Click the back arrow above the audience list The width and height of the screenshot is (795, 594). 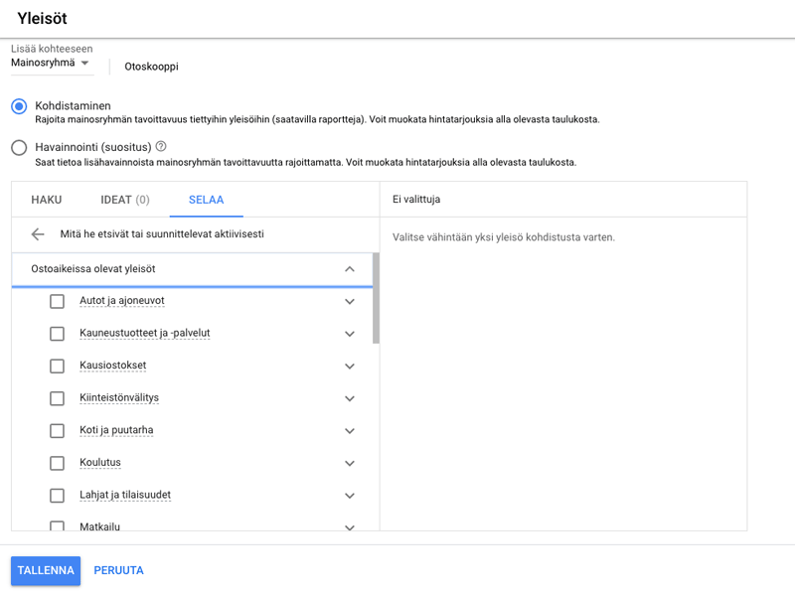(x=38, y=234)
